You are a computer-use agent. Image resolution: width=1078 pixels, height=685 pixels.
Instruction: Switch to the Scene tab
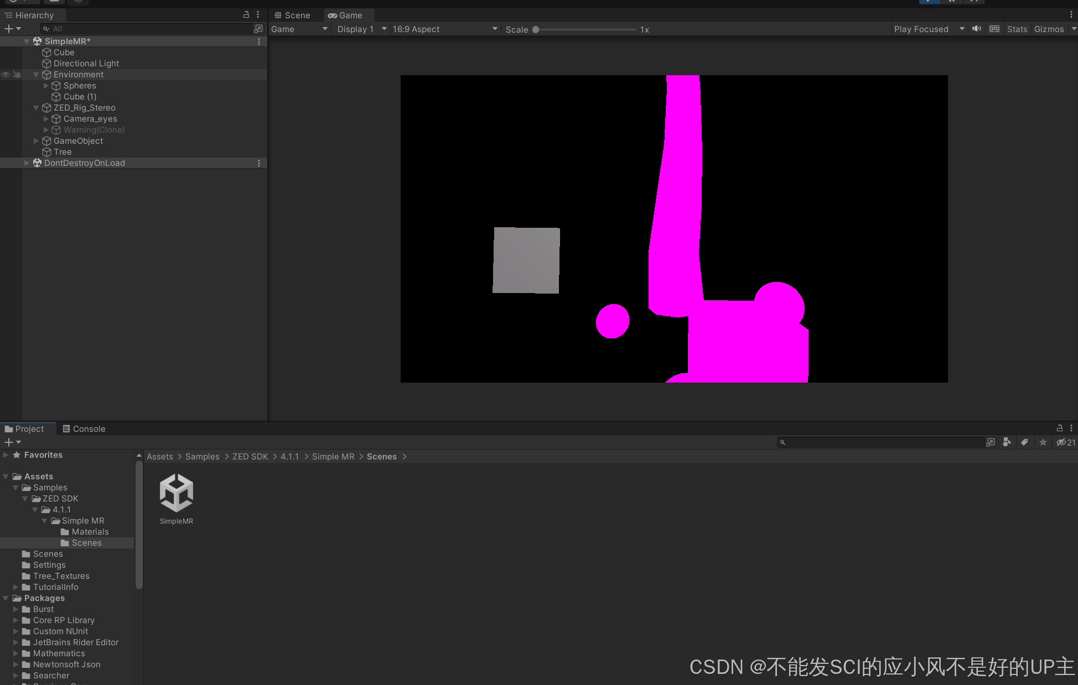pyautogui.click(x=293, y=15)
